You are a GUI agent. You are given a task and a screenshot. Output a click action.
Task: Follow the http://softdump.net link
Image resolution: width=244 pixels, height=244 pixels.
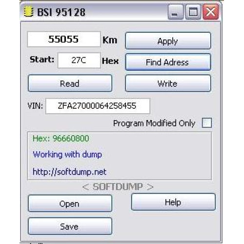pyautogui.click(x=69, y=172)
